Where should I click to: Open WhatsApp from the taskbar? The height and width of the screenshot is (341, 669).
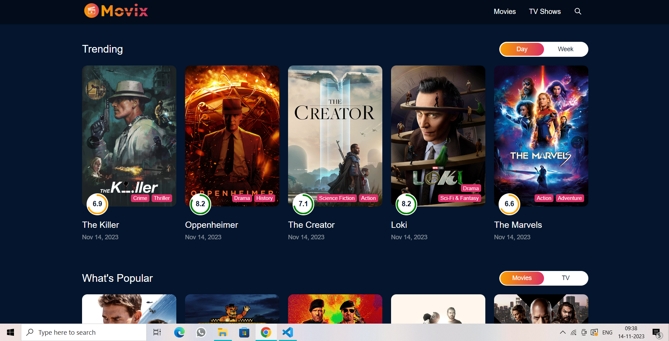tap(201, 333)
